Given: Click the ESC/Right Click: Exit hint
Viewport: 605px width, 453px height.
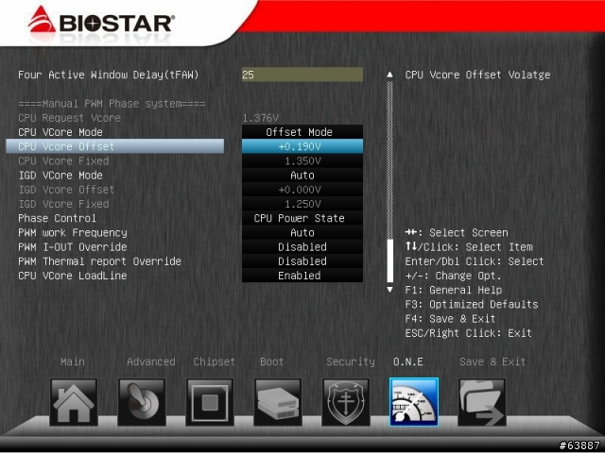Looking at the screenshot, I should point(469,333).
